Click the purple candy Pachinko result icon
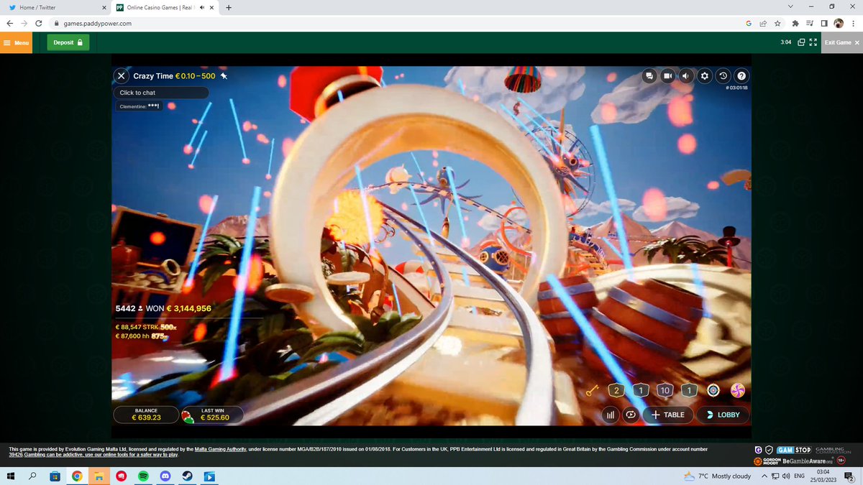Viewport: 863px width, 485px height. pos(738,390)
